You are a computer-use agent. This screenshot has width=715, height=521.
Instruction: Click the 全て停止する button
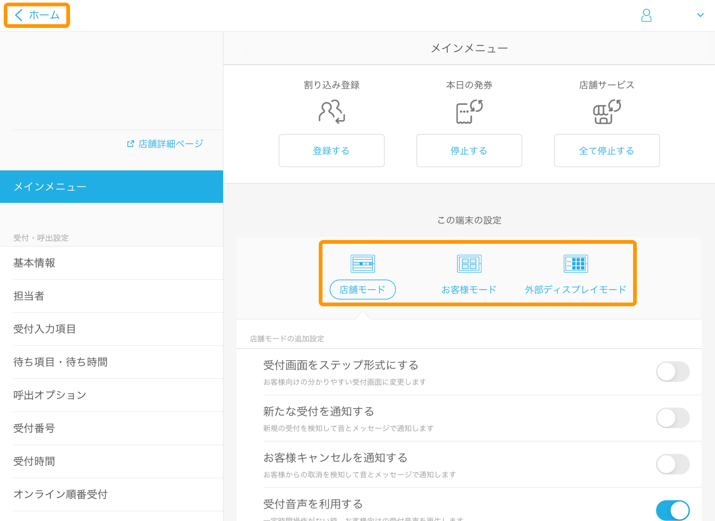point(606,151)
